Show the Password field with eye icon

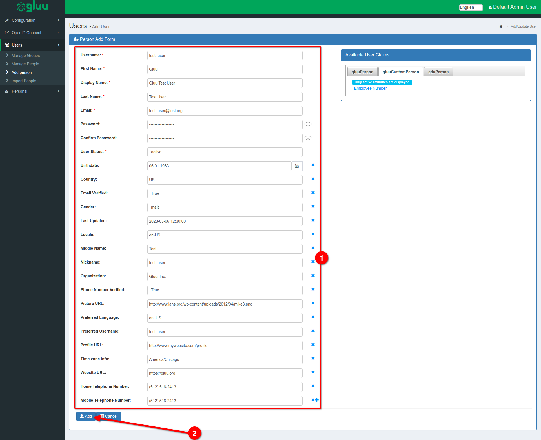308,124
